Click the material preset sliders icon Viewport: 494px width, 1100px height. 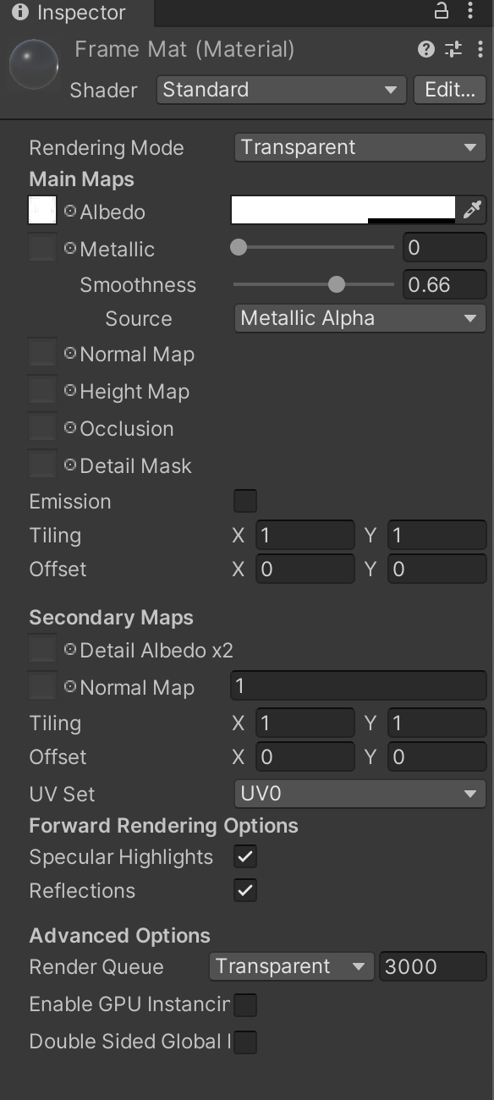pyautogui.click(x=453, y=49)
